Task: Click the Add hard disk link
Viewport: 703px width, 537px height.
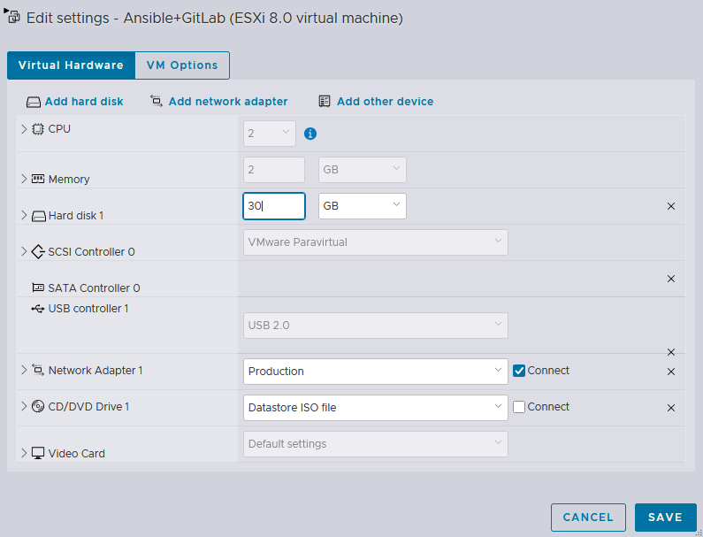Action: 84,102
